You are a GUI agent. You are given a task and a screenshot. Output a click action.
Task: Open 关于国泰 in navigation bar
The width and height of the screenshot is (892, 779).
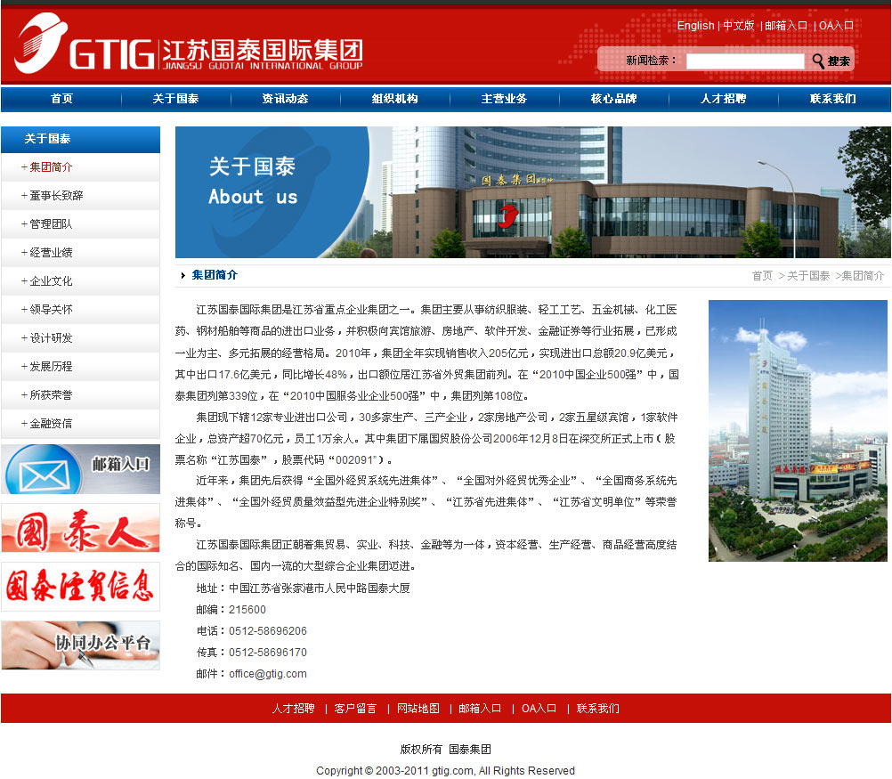click(x=175, y=99)
